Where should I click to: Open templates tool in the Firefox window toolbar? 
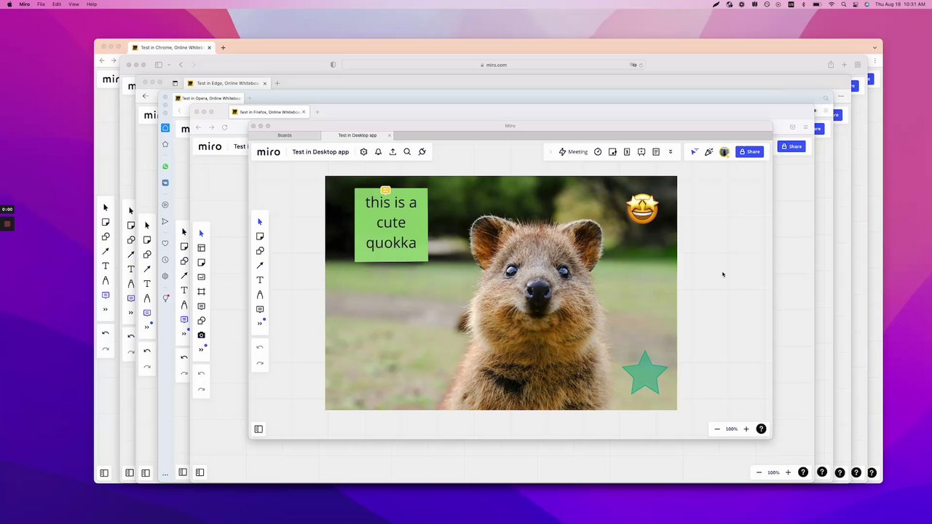[202, 248]
